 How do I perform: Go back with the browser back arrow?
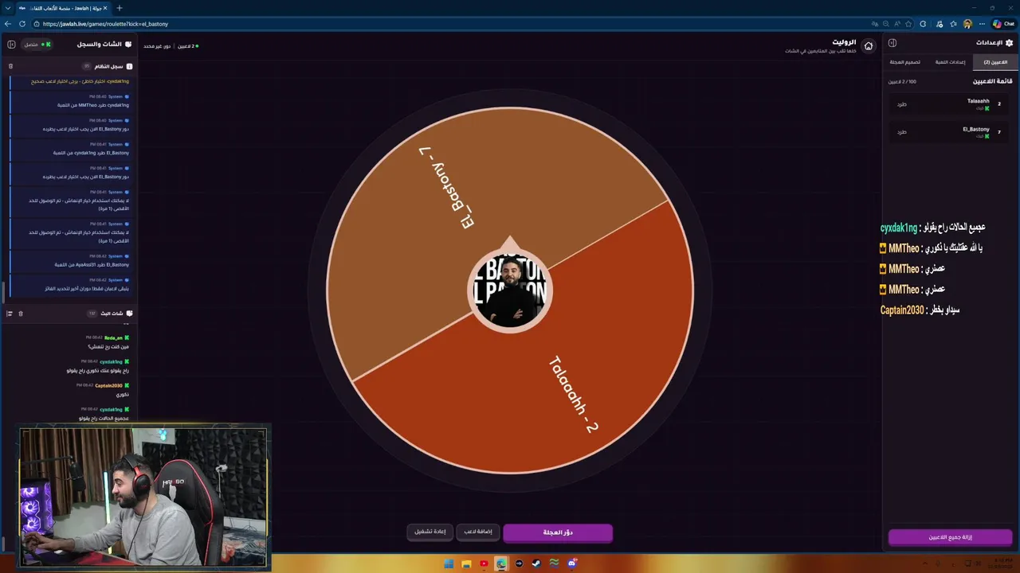click(x=8, y=24)
